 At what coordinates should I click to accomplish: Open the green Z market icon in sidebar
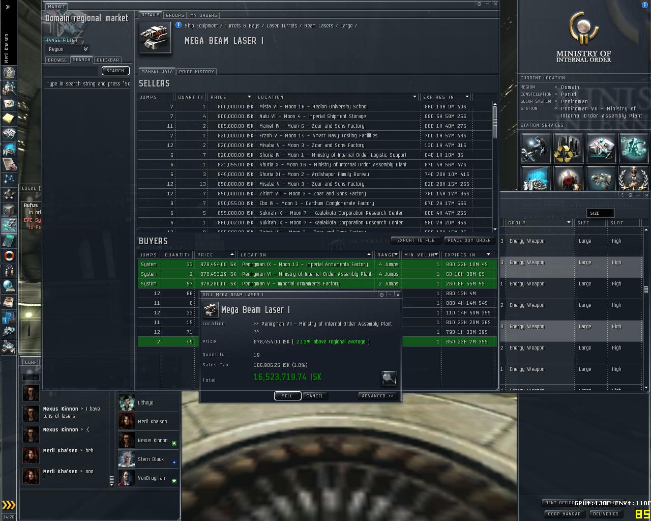pyautogui.click(x=9, y=224)
